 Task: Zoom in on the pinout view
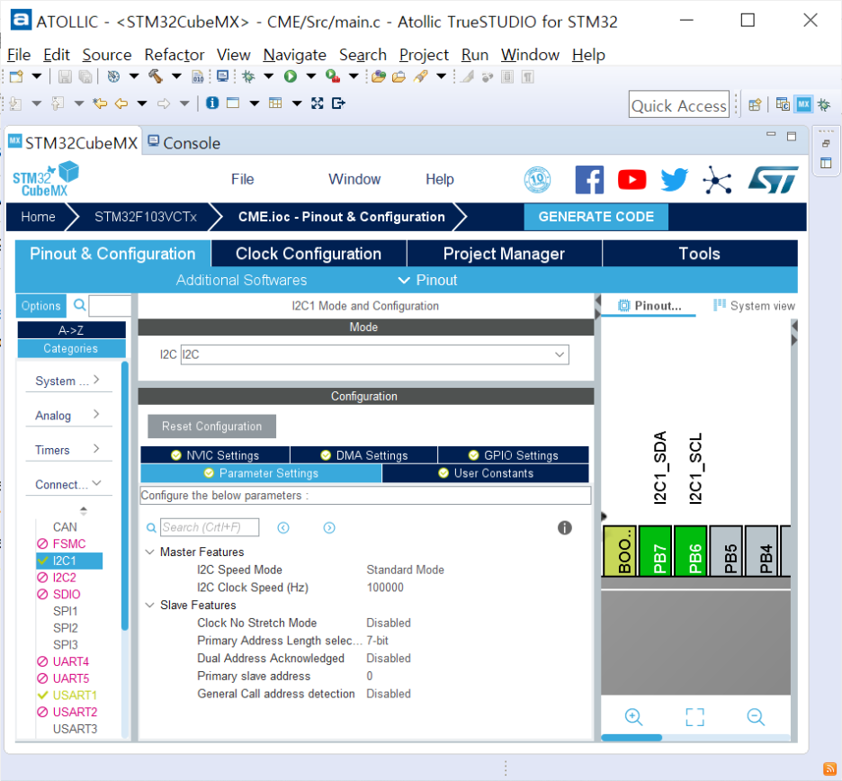coord(633,716)
